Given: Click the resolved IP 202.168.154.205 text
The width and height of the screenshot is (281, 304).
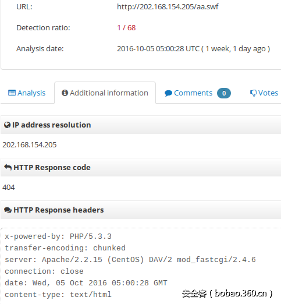Looking at the screenshot, I should coord(30,145).
